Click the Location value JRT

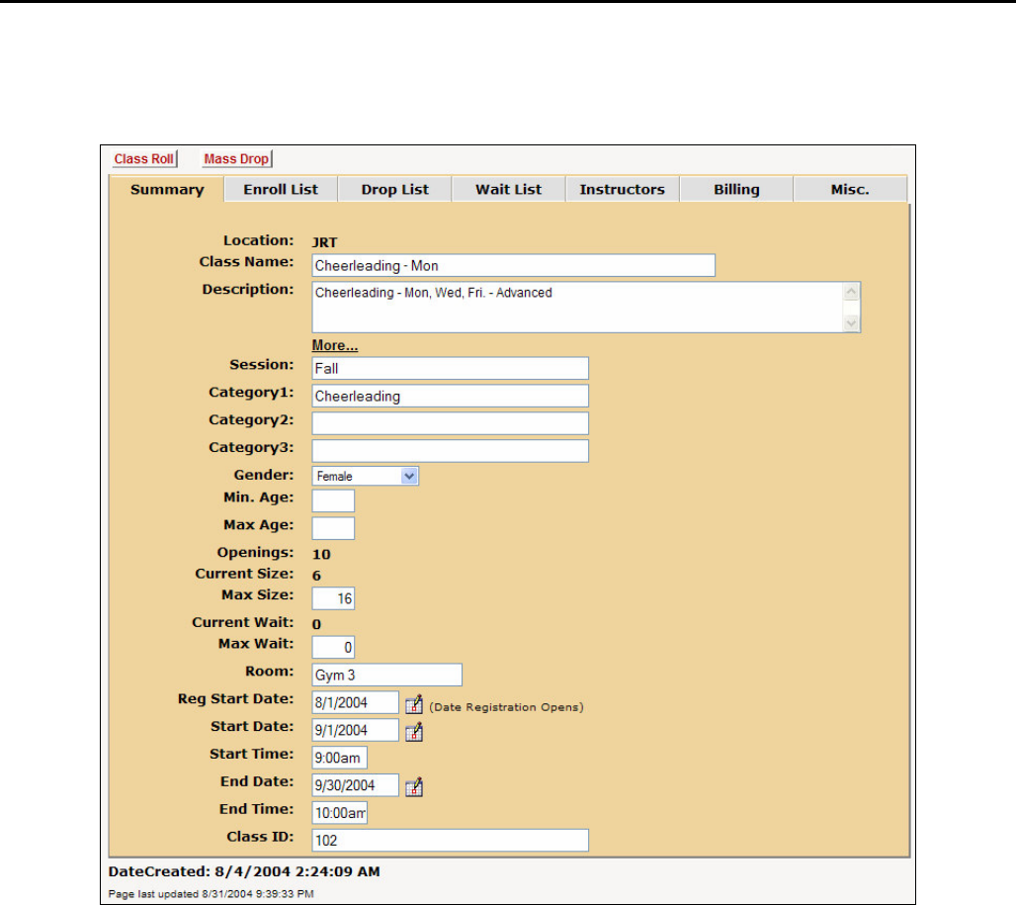pyautogui.click(x=324, y=242)
